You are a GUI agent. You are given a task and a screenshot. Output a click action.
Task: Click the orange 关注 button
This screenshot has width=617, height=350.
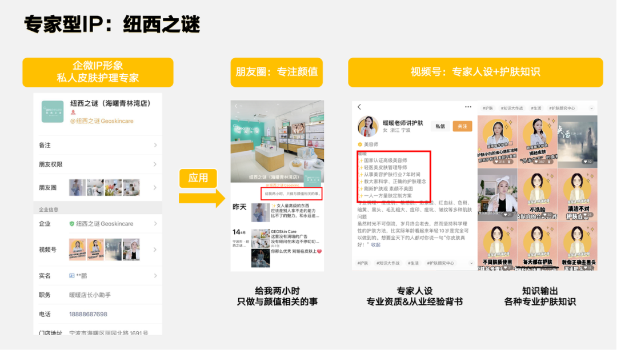[462, 126]
